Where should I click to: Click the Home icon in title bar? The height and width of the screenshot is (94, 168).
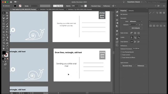click(11, 2)
